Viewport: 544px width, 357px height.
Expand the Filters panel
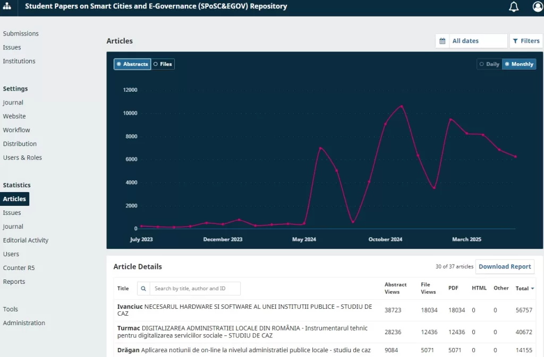[526, 41]
